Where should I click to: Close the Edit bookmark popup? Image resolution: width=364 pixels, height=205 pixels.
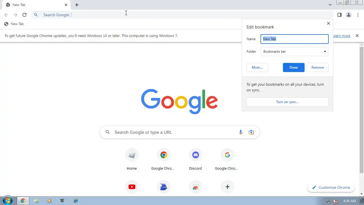tap(328, 23)
